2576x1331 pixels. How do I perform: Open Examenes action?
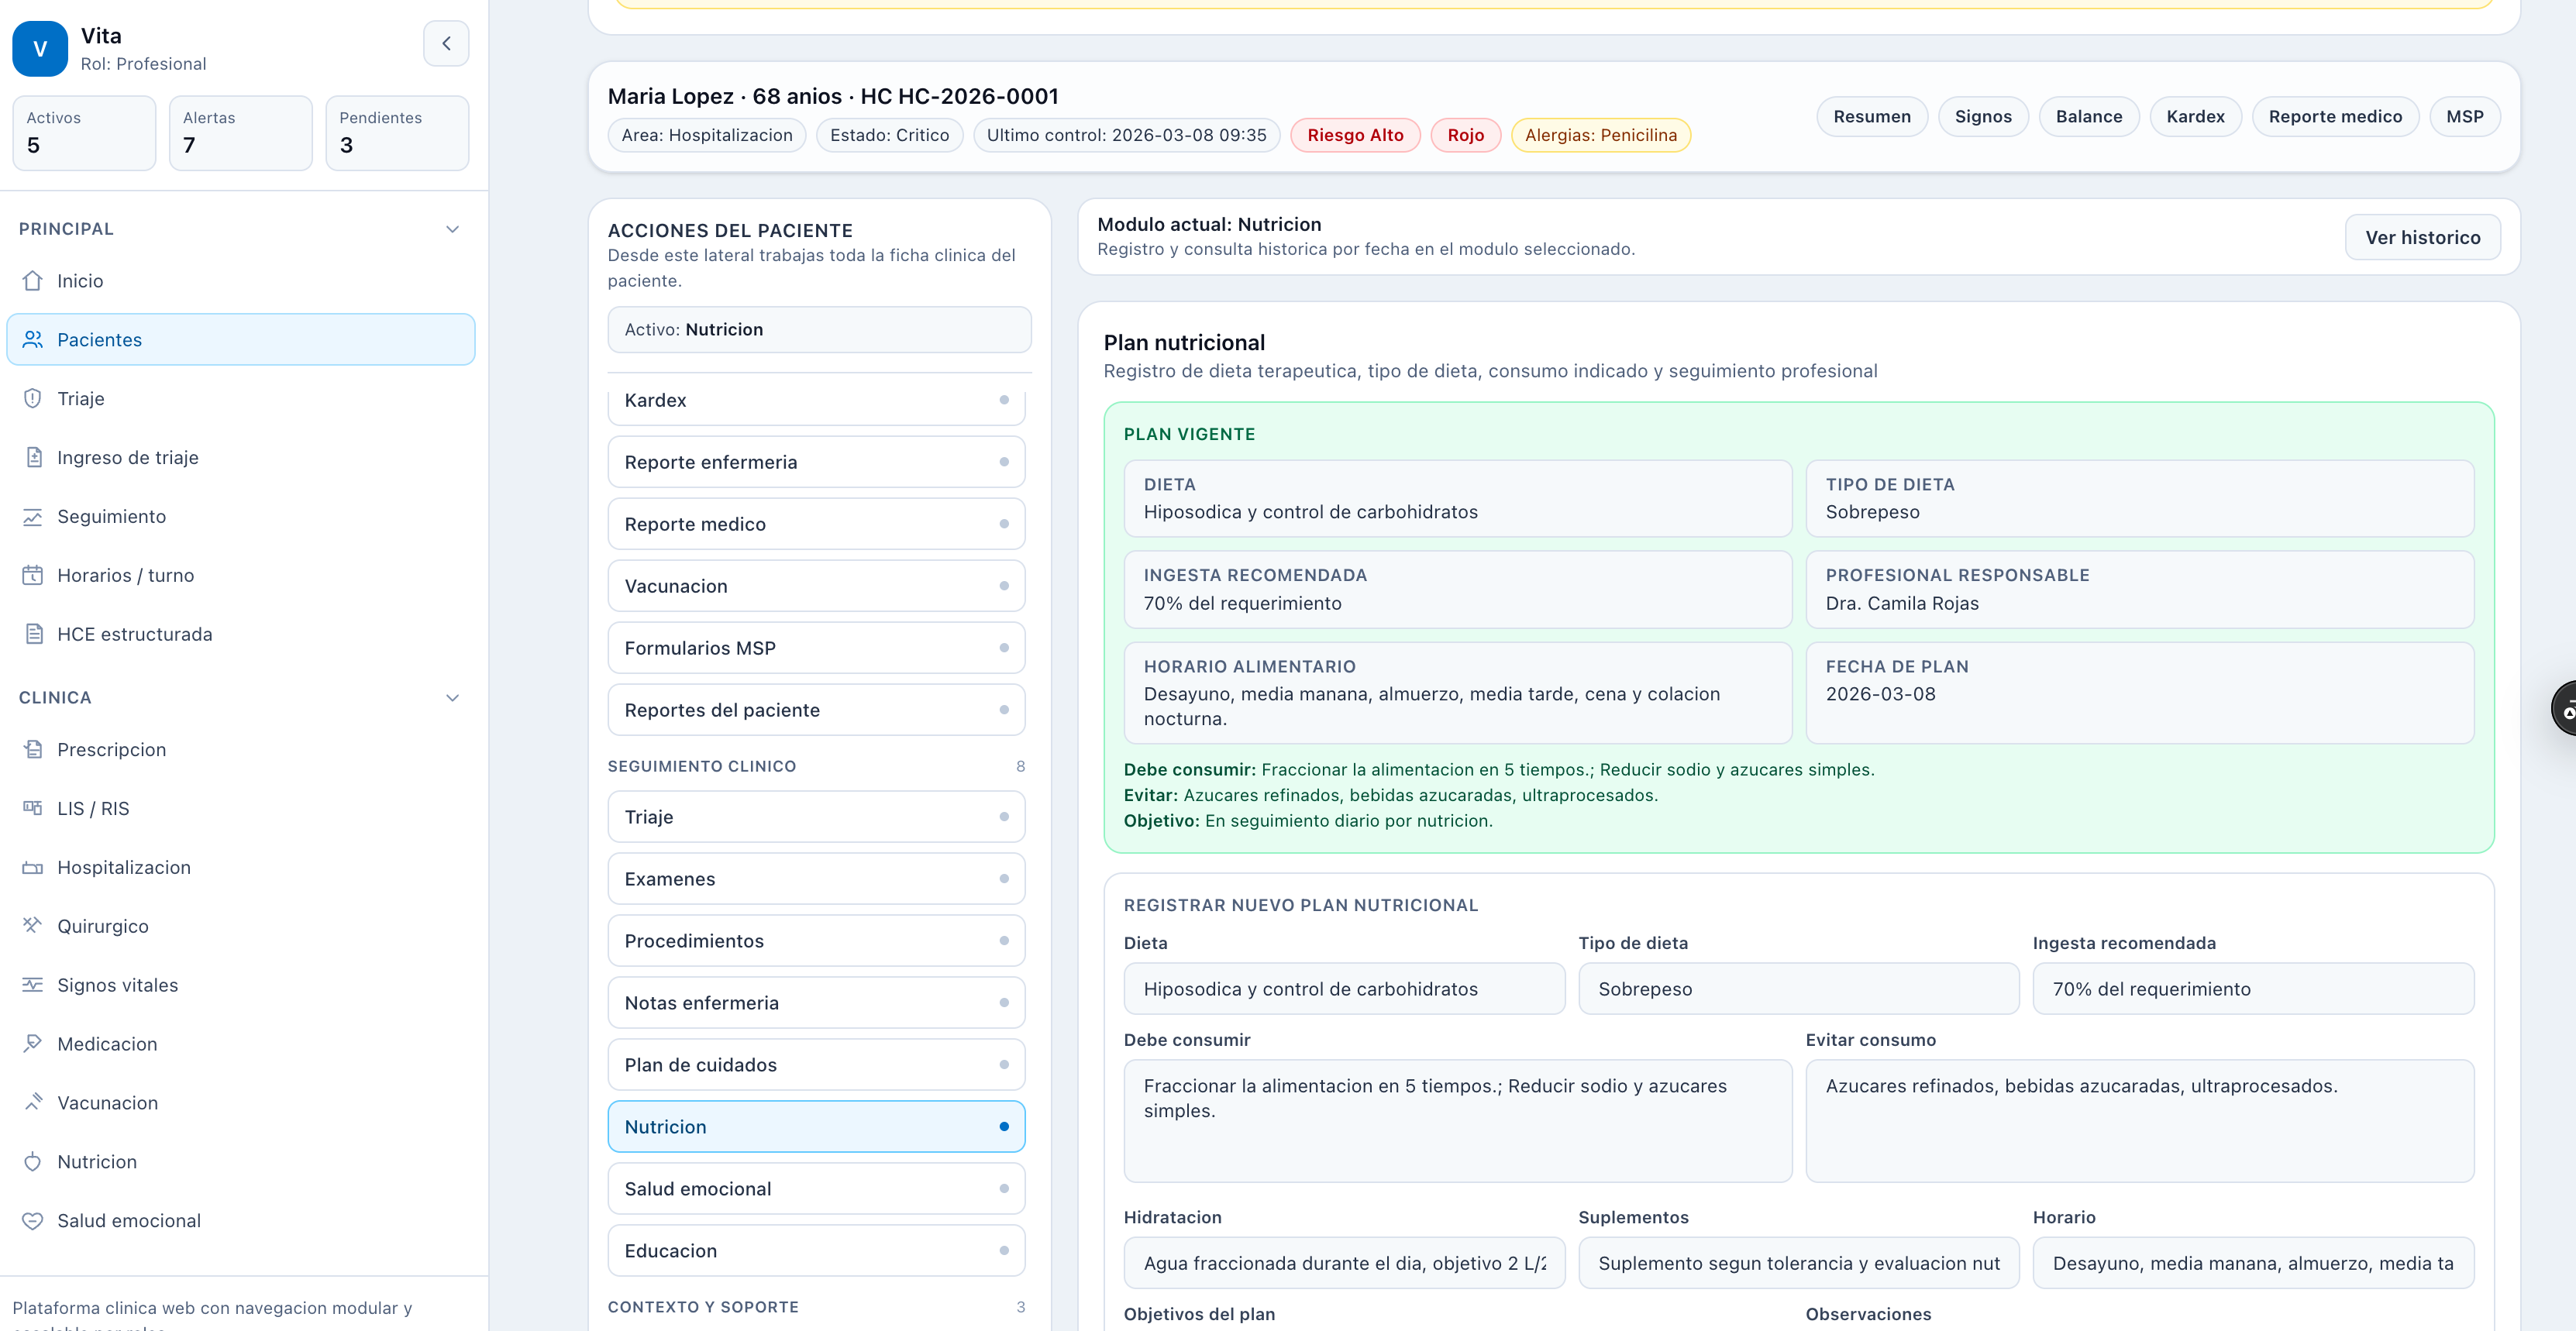816,879
